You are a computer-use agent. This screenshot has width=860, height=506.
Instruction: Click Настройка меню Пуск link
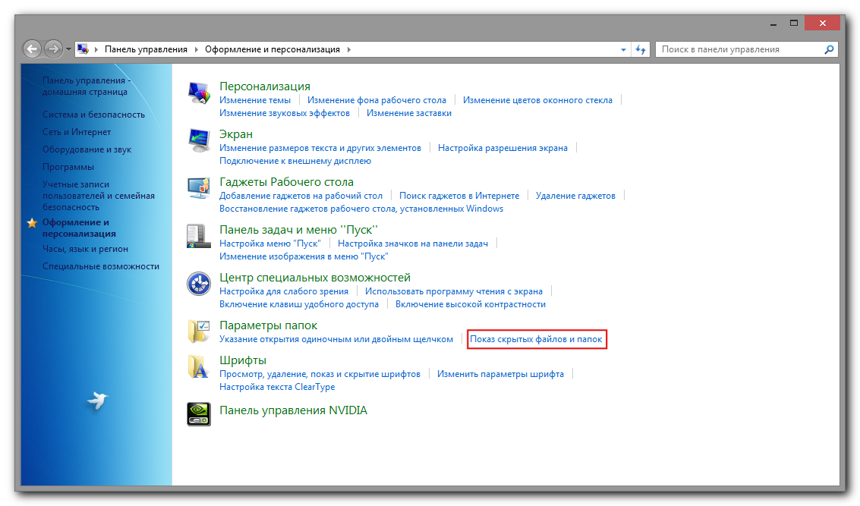(x=270, y=244)
